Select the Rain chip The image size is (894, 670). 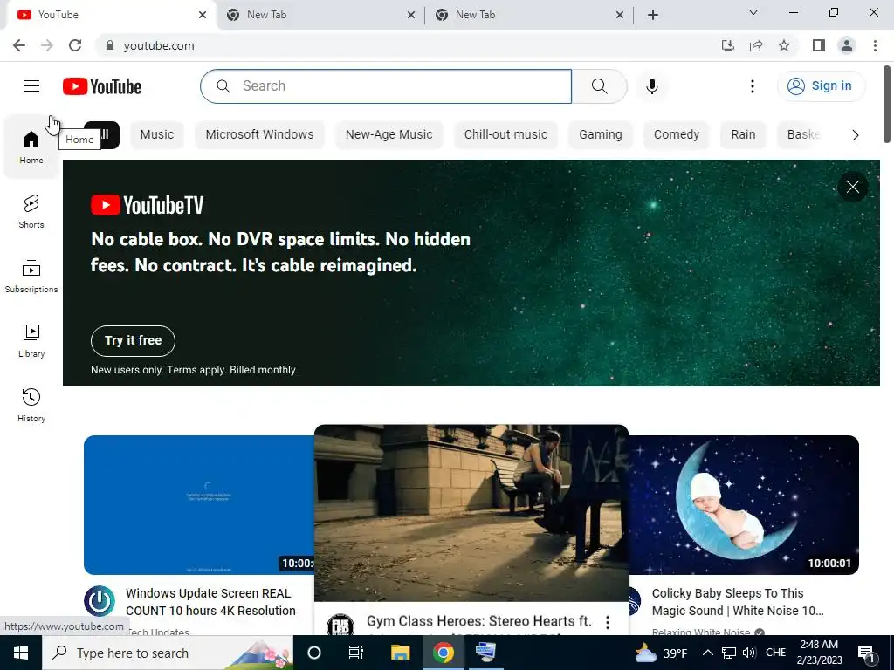(x=743, y=134)
